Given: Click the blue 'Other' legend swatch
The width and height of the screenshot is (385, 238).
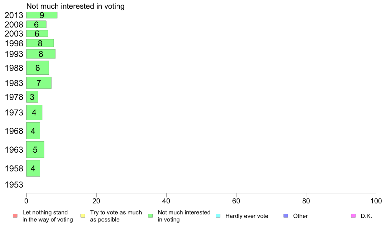Looking at the screenshot, I should tap(286, 216).
